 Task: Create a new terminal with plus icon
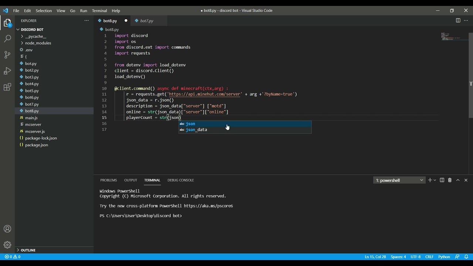(430, 180)
